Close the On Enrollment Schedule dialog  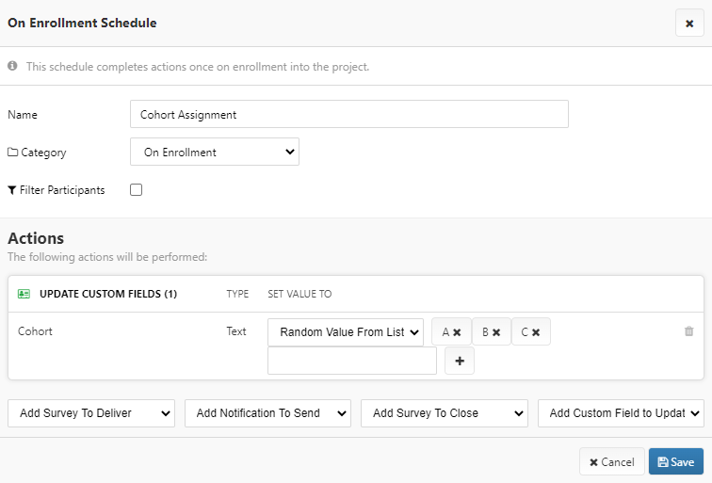689,24
